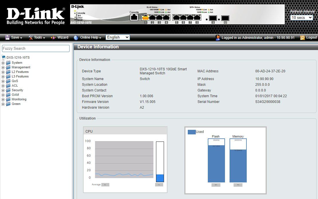The width and height of the screenshot is (318, 199).
Task: Click the Green folder icon
Action: click(8, 104)
